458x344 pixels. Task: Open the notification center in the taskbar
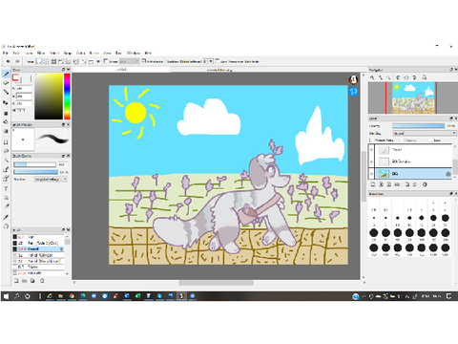coord(449,296)
